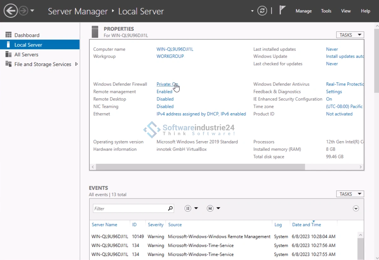
Task: Open the Properties TASKS dropdown
Action: click(350, 35)
